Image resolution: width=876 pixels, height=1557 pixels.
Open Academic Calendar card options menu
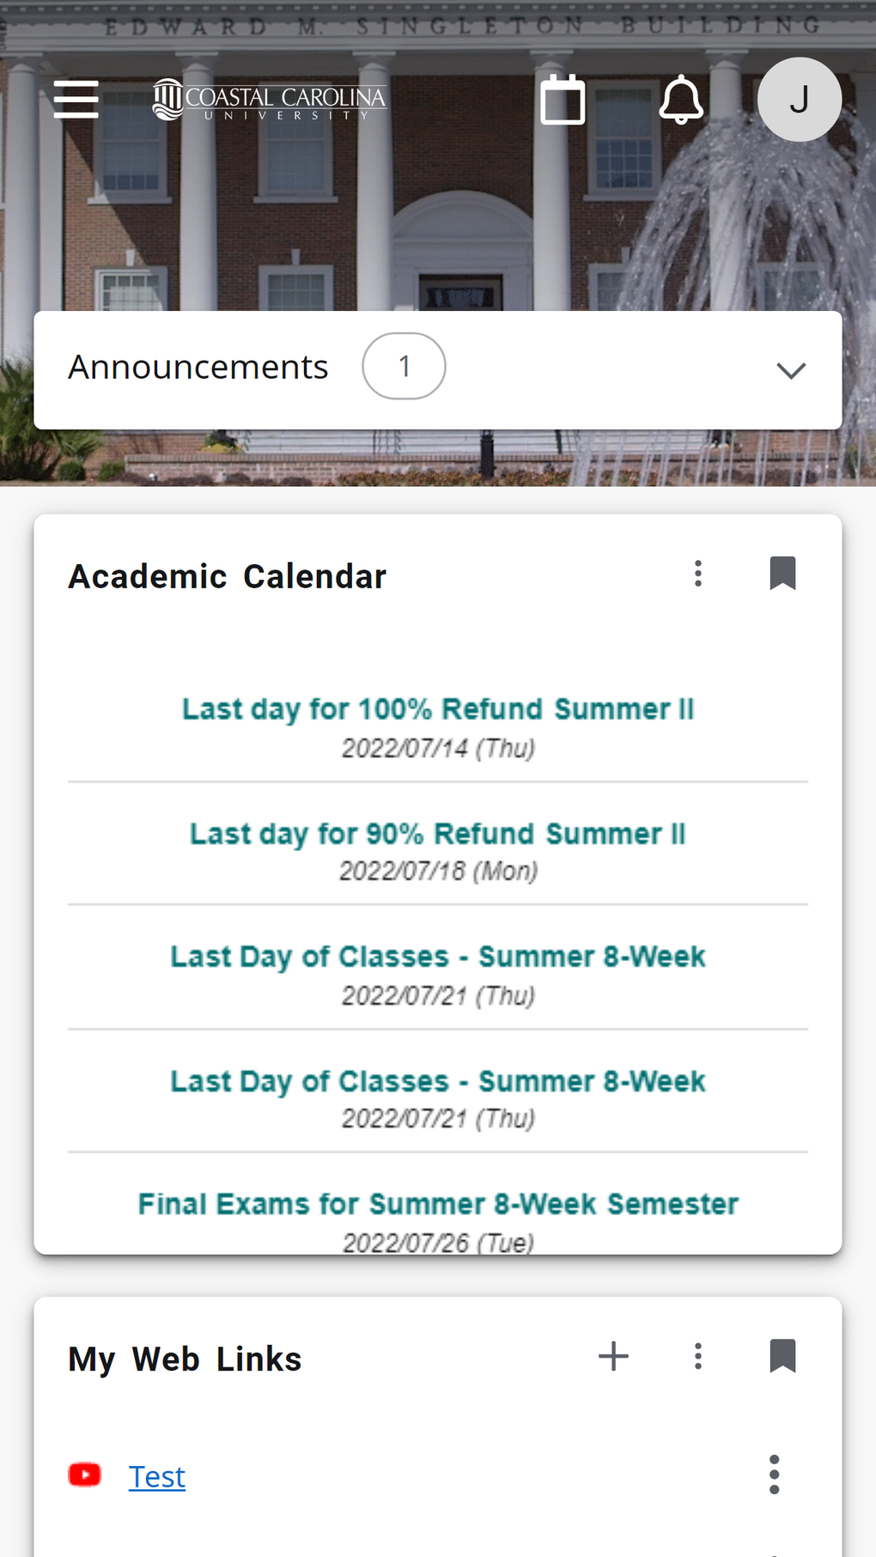[x=698, y=574]
